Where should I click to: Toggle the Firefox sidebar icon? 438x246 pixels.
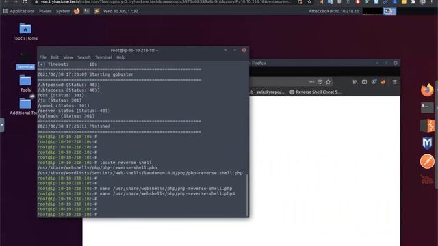[x=364, y=82]
